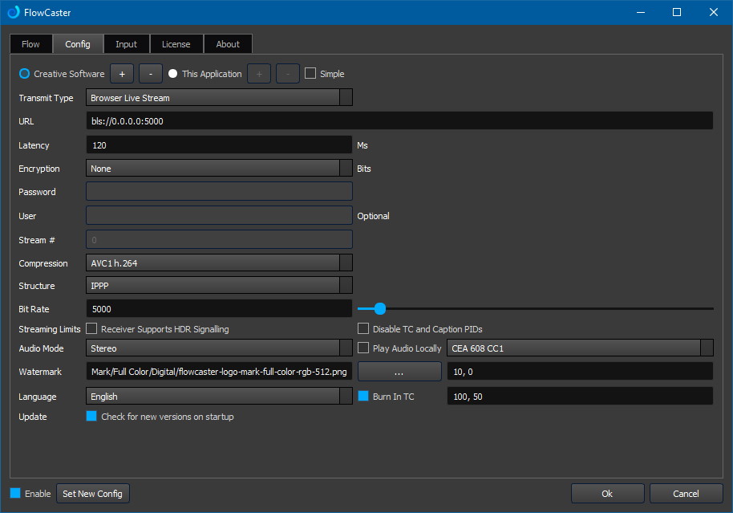
Task: Enable the Simple checkbox
Action: coord(310,74)
